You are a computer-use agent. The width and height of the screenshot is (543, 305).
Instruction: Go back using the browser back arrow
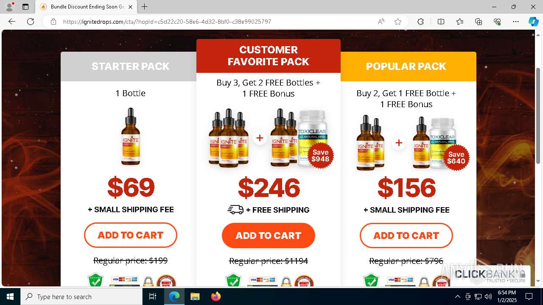tap(12, 22)
